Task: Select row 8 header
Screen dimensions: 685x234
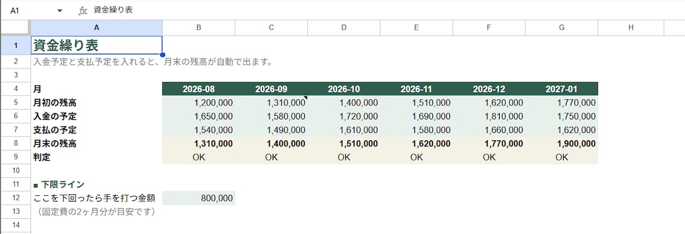Action: [x=15, y=144]
